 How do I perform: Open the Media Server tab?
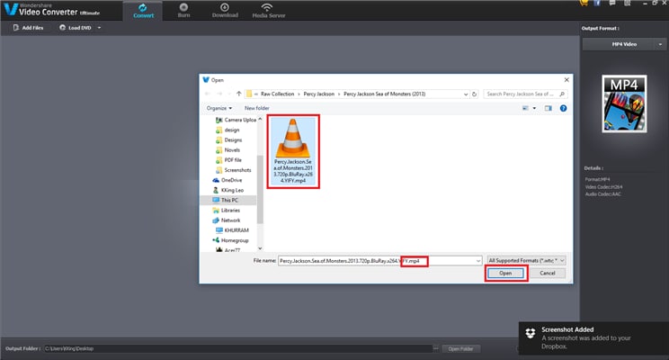coord(268,11)
